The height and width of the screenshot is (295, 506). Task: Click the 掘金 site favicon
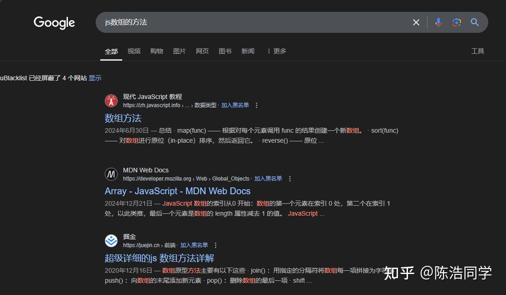point(111,240)
